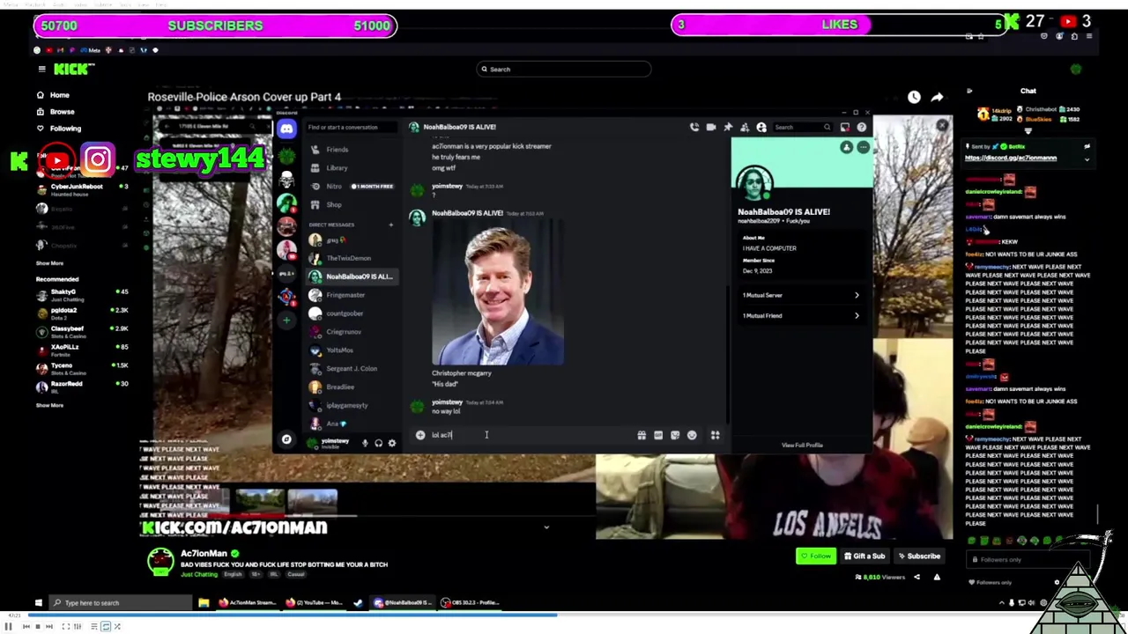
Task: Click the Discord user profile panel icon
Action: 761,127
